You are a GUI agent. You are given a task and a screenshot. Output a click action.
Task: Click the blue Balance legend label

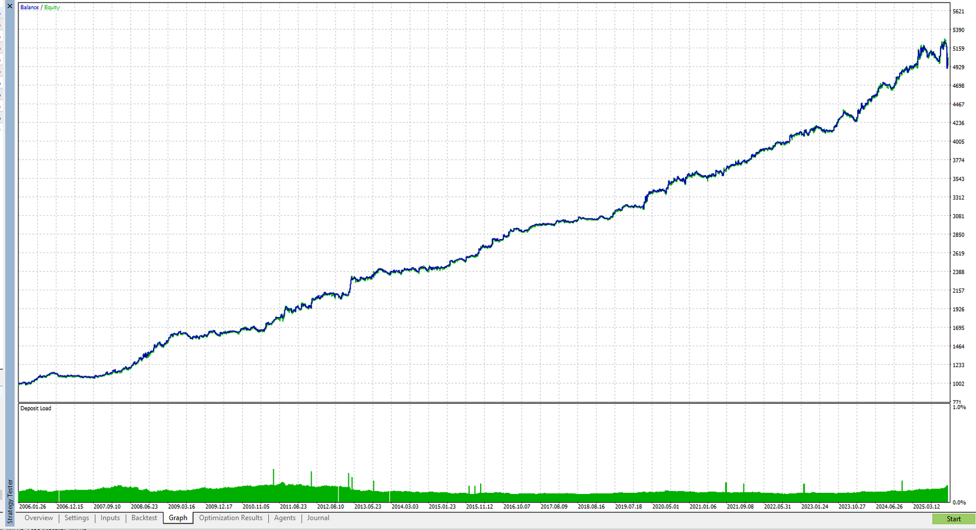point(29,7)
